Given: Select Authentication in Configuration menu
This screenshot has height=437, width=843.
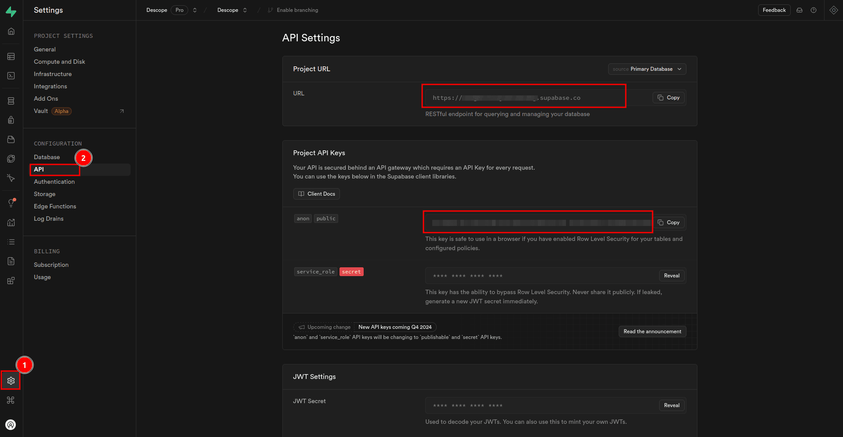Looking at the screenshot, I should click(54, 182).
